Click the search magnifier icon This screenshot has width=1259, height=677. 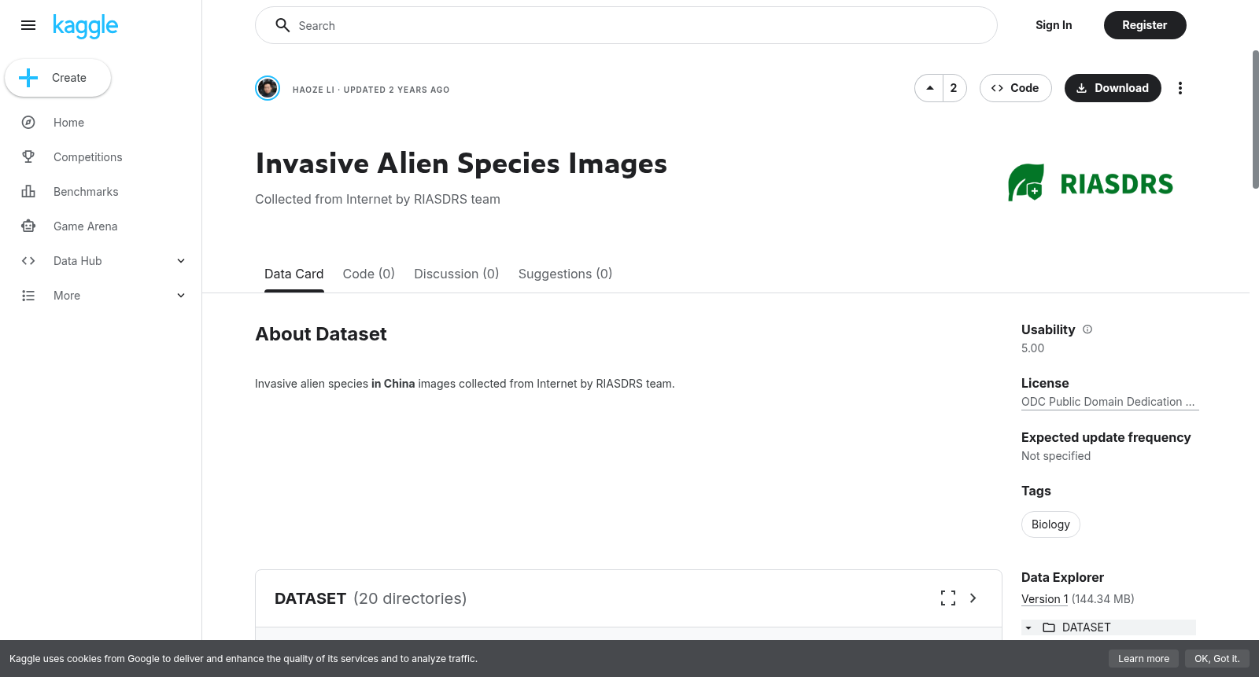click(x=282, y=25)
